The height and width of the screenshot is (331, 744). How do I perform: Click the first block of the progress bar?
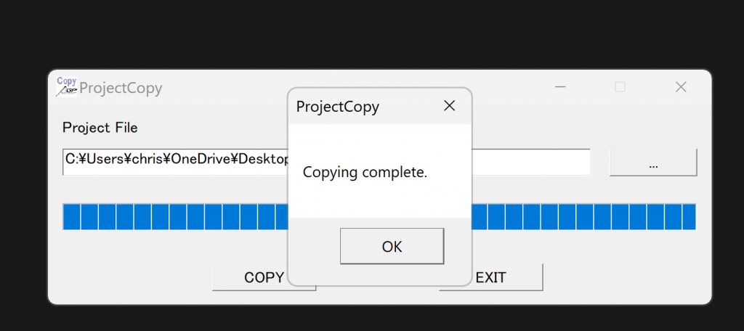[x=72, y=216]
